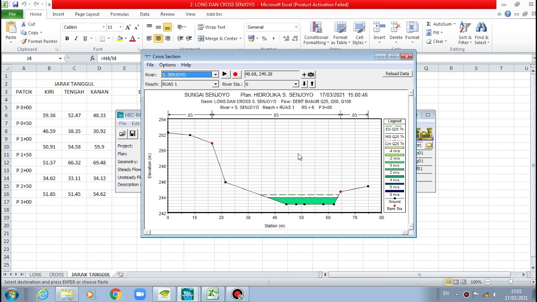Open the font size 11 dropdown
This screenshot has width=537, height=302.
120,27
